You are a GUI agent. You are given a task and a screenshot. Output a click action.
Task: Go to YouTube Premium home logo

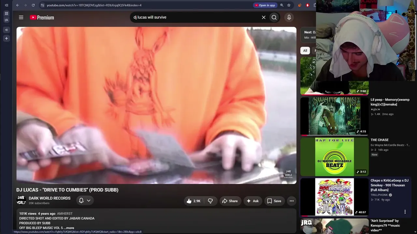pos(42,18)
